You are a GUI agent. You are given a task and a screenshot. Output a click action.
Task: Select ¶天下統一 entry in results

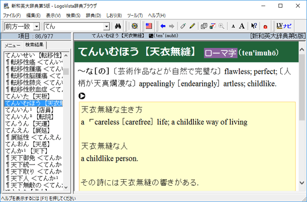click(33, 165)
